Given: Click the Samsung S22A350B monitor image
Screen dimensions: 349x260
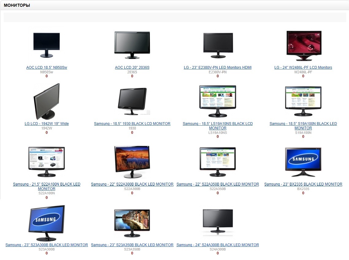Looking at the screenshot, I should point(218,162).
